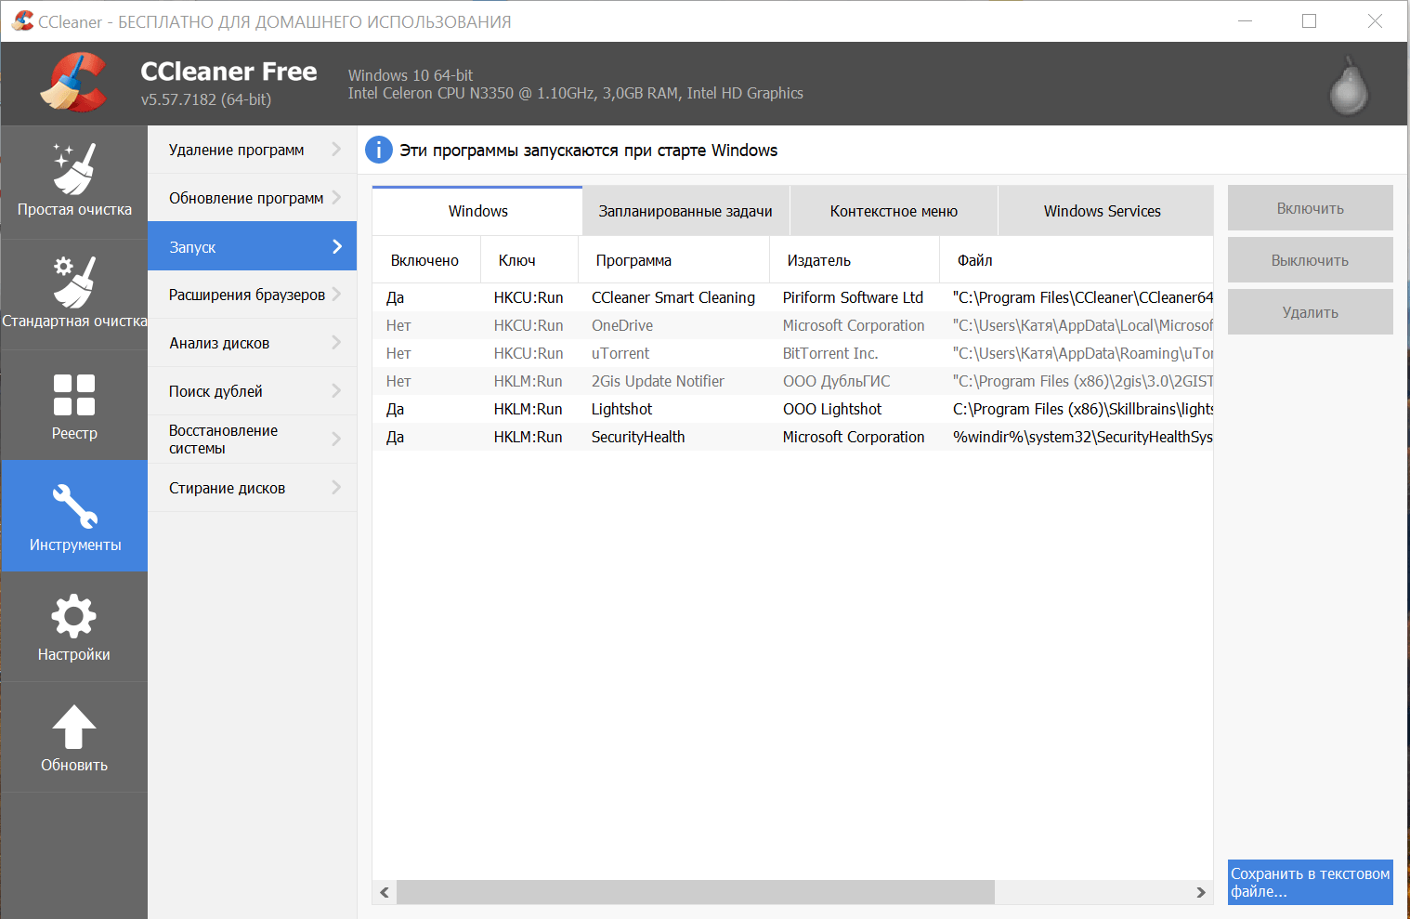Click Сохранить в текстовом файле button
This screenshot has height=919, width=1410.
[1310, 882]
